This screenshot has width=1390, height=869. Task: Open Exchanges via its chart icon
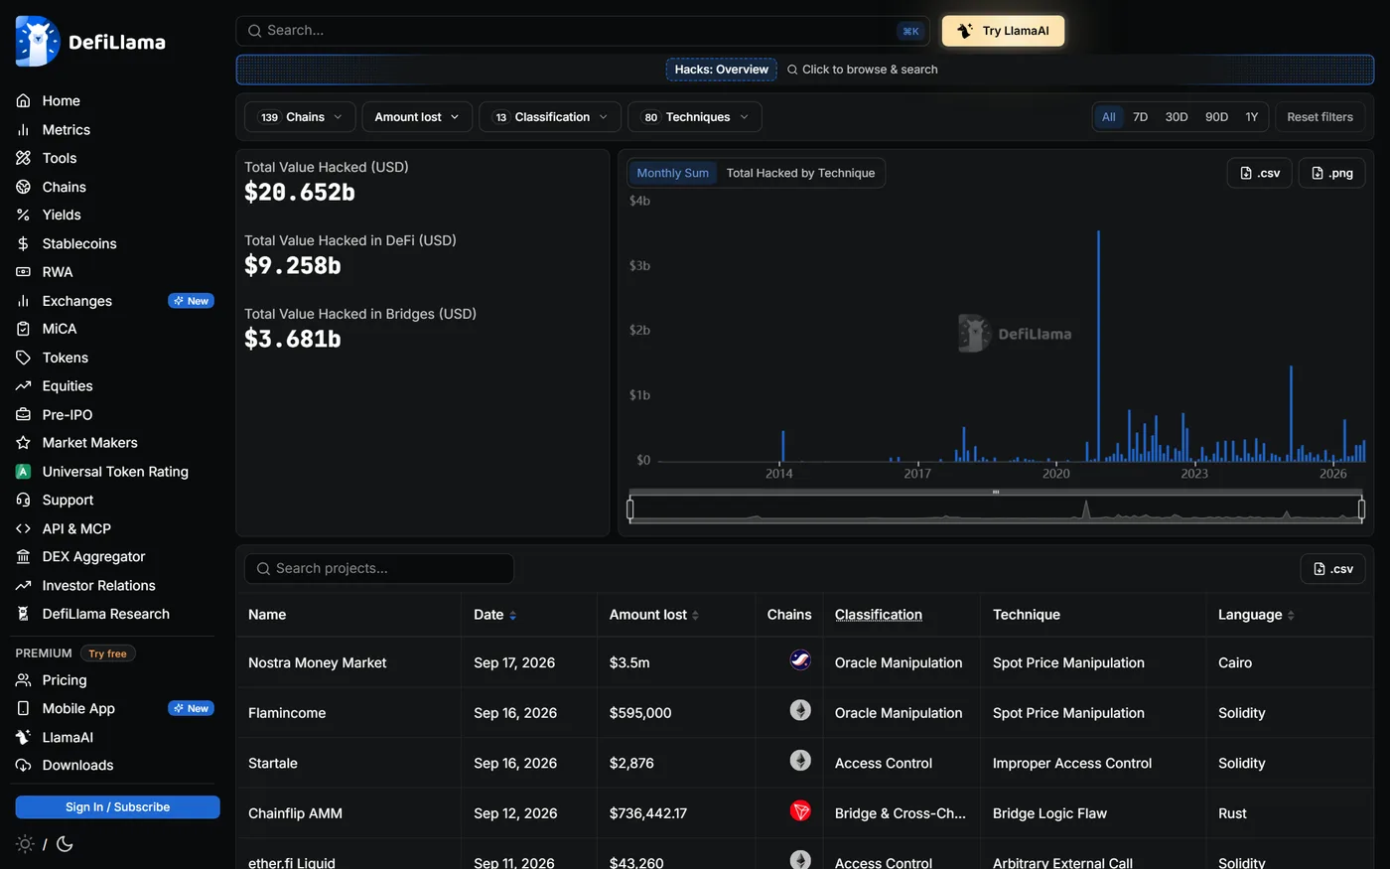23,301
